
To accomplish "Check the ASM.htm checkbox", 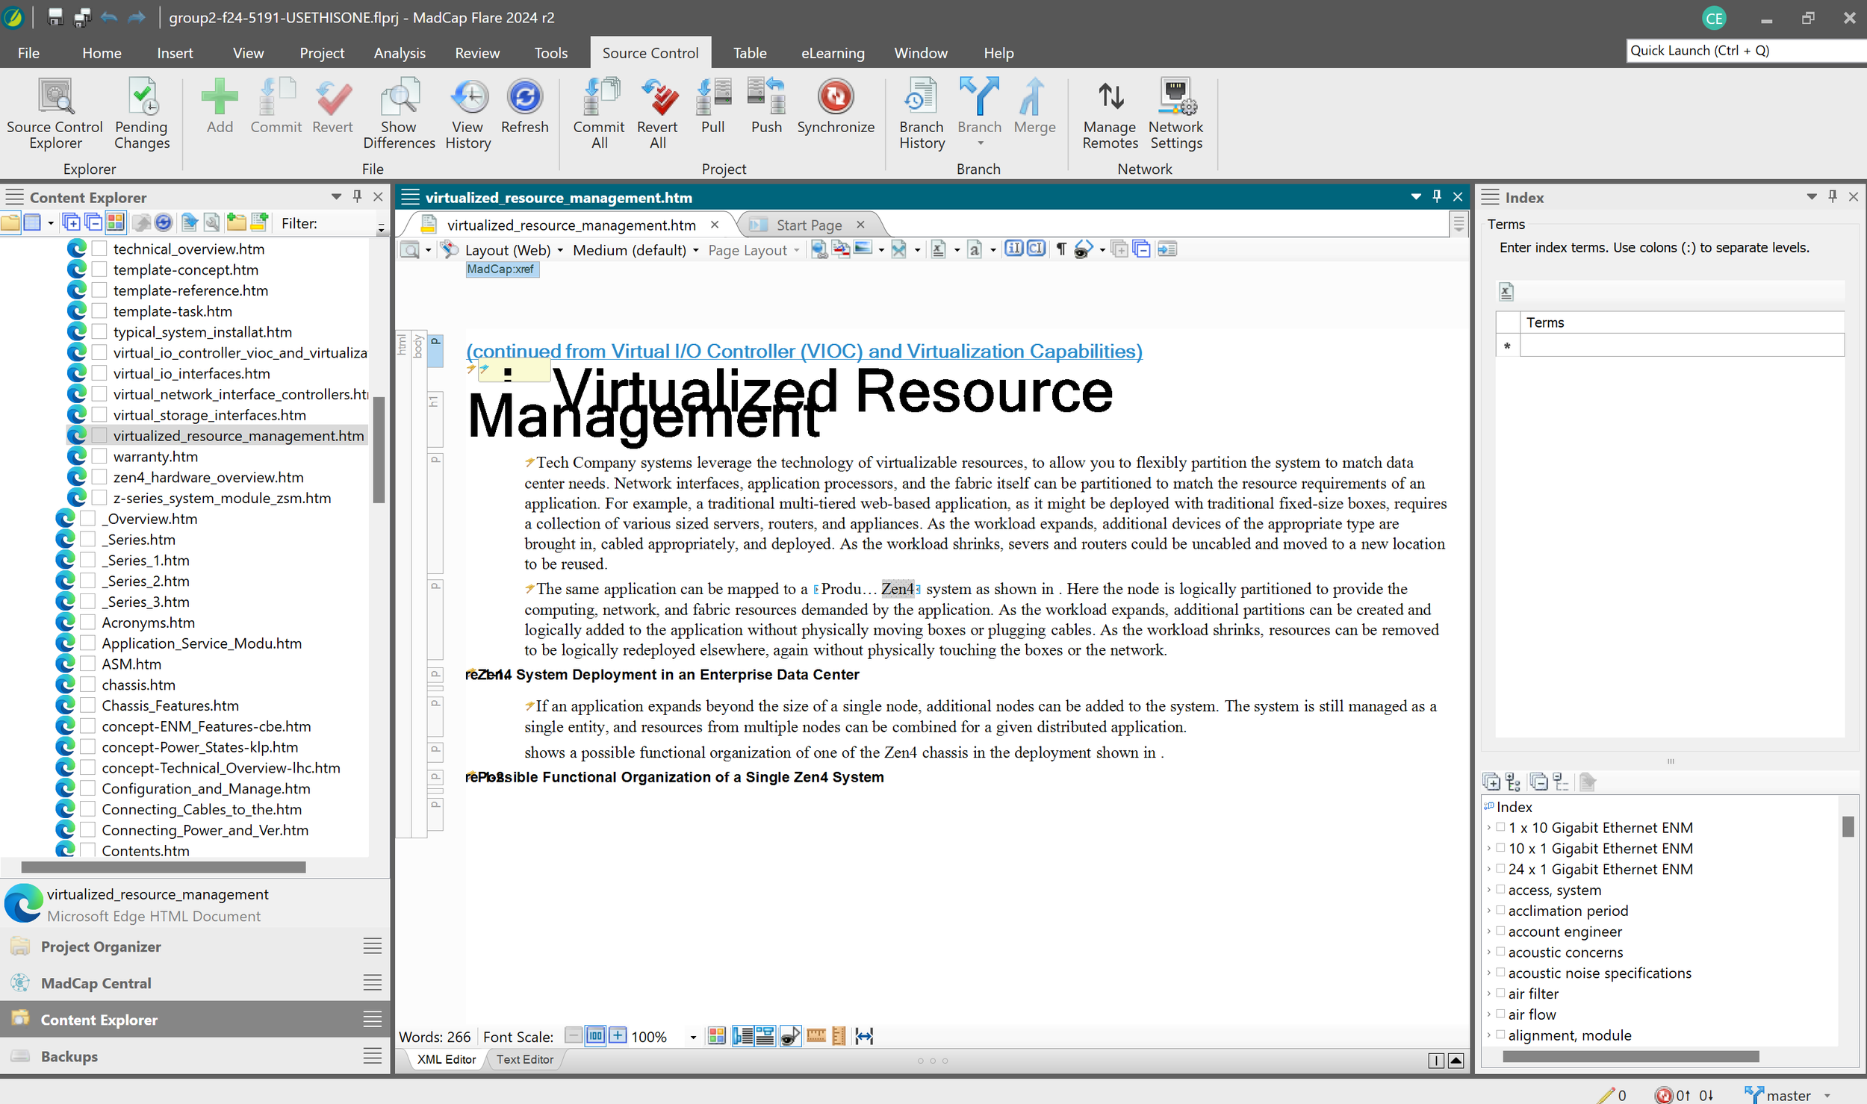I will click(x=88, y=664).
